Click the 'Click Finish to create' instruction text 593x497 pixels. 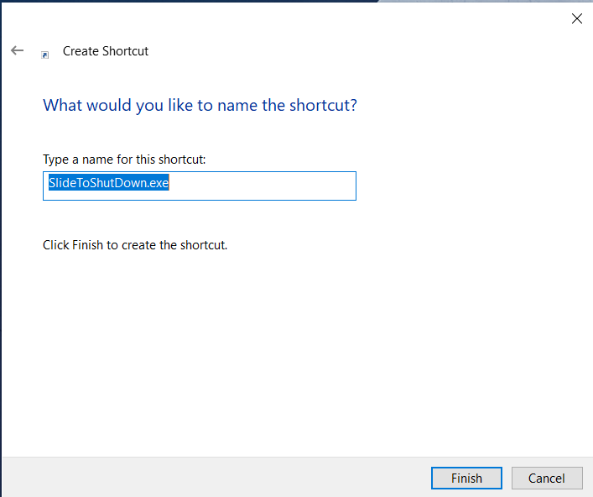click(135, 245)
